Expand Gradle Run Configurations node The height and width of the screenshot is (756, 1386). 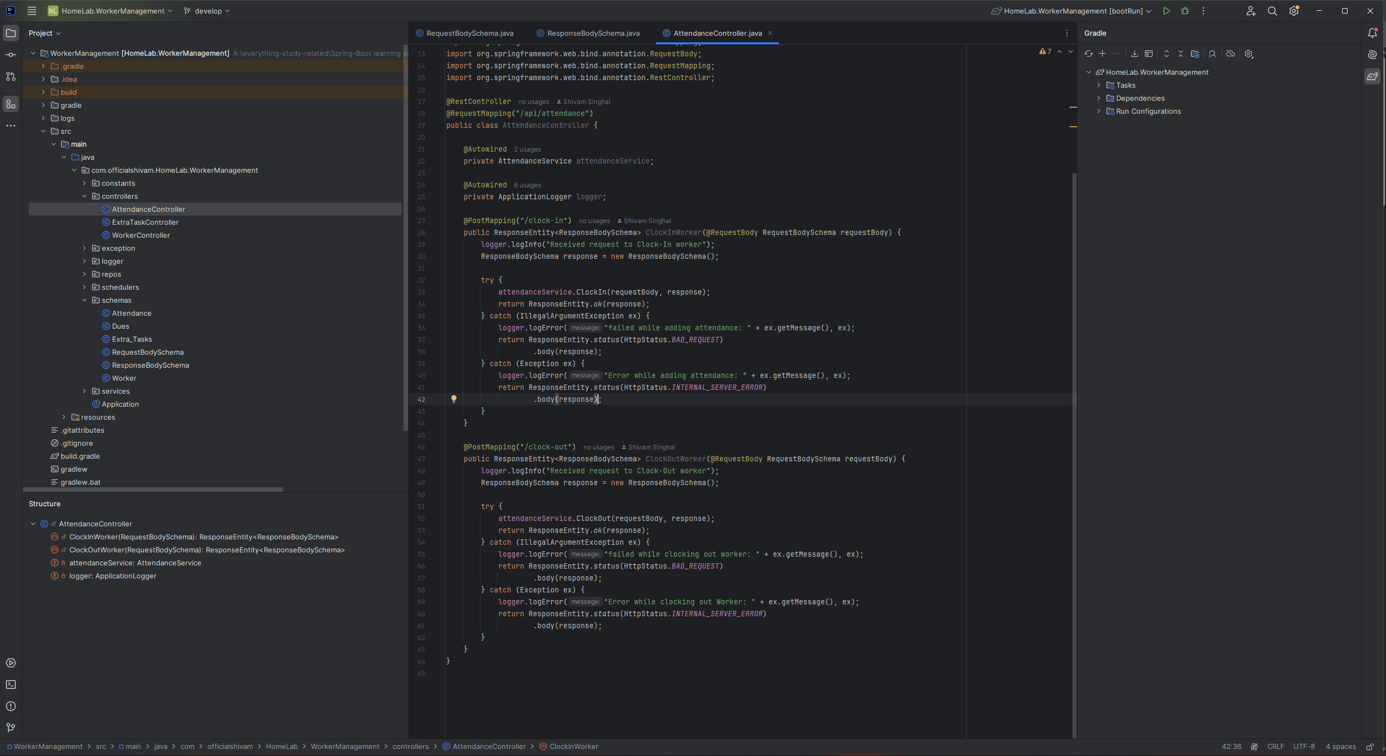click(x=1099, y=111)
